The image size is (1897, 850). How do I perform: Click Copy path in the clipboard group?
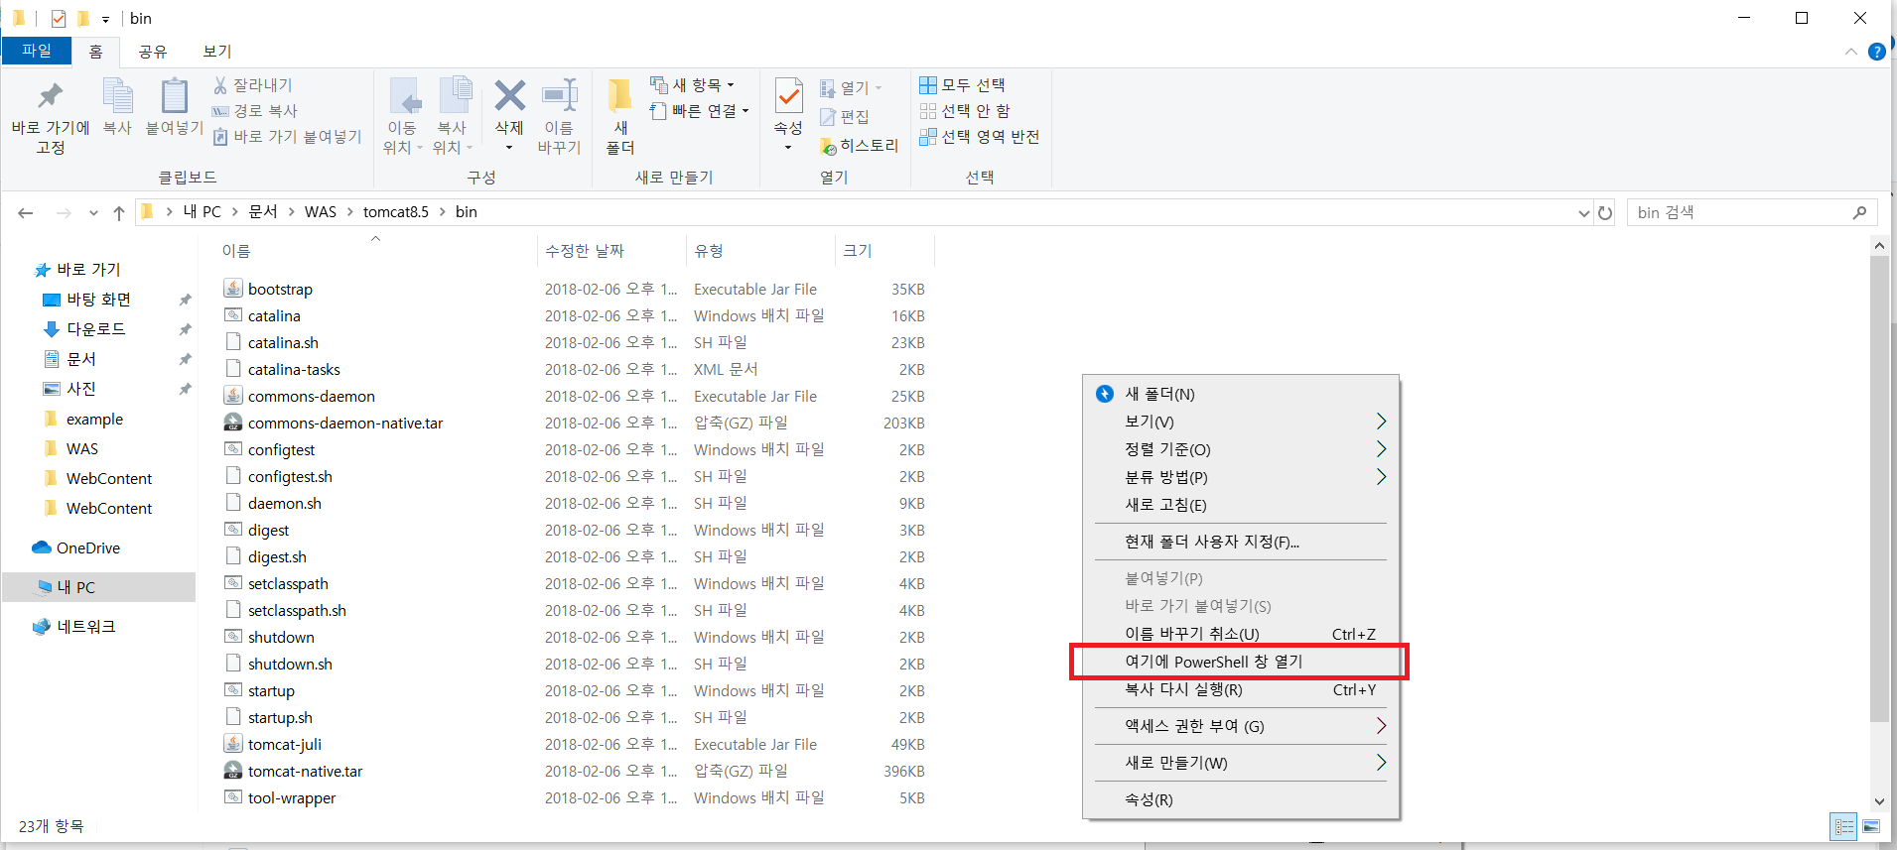tap(255, 111)
